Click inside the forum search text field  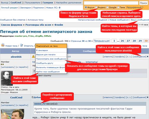[x=111, y=3]
